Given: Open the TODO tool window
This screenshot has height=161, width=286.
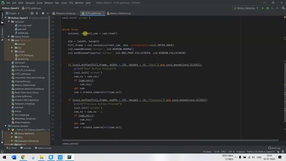Looking at the screenshot, I should tap(11, 148).
